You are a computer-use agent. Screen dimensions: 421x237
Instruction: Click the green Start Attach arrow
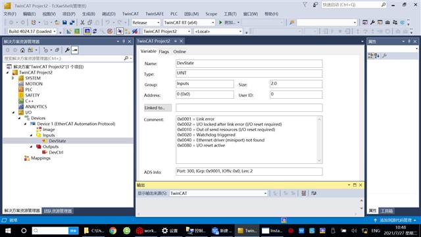(220, 22)
